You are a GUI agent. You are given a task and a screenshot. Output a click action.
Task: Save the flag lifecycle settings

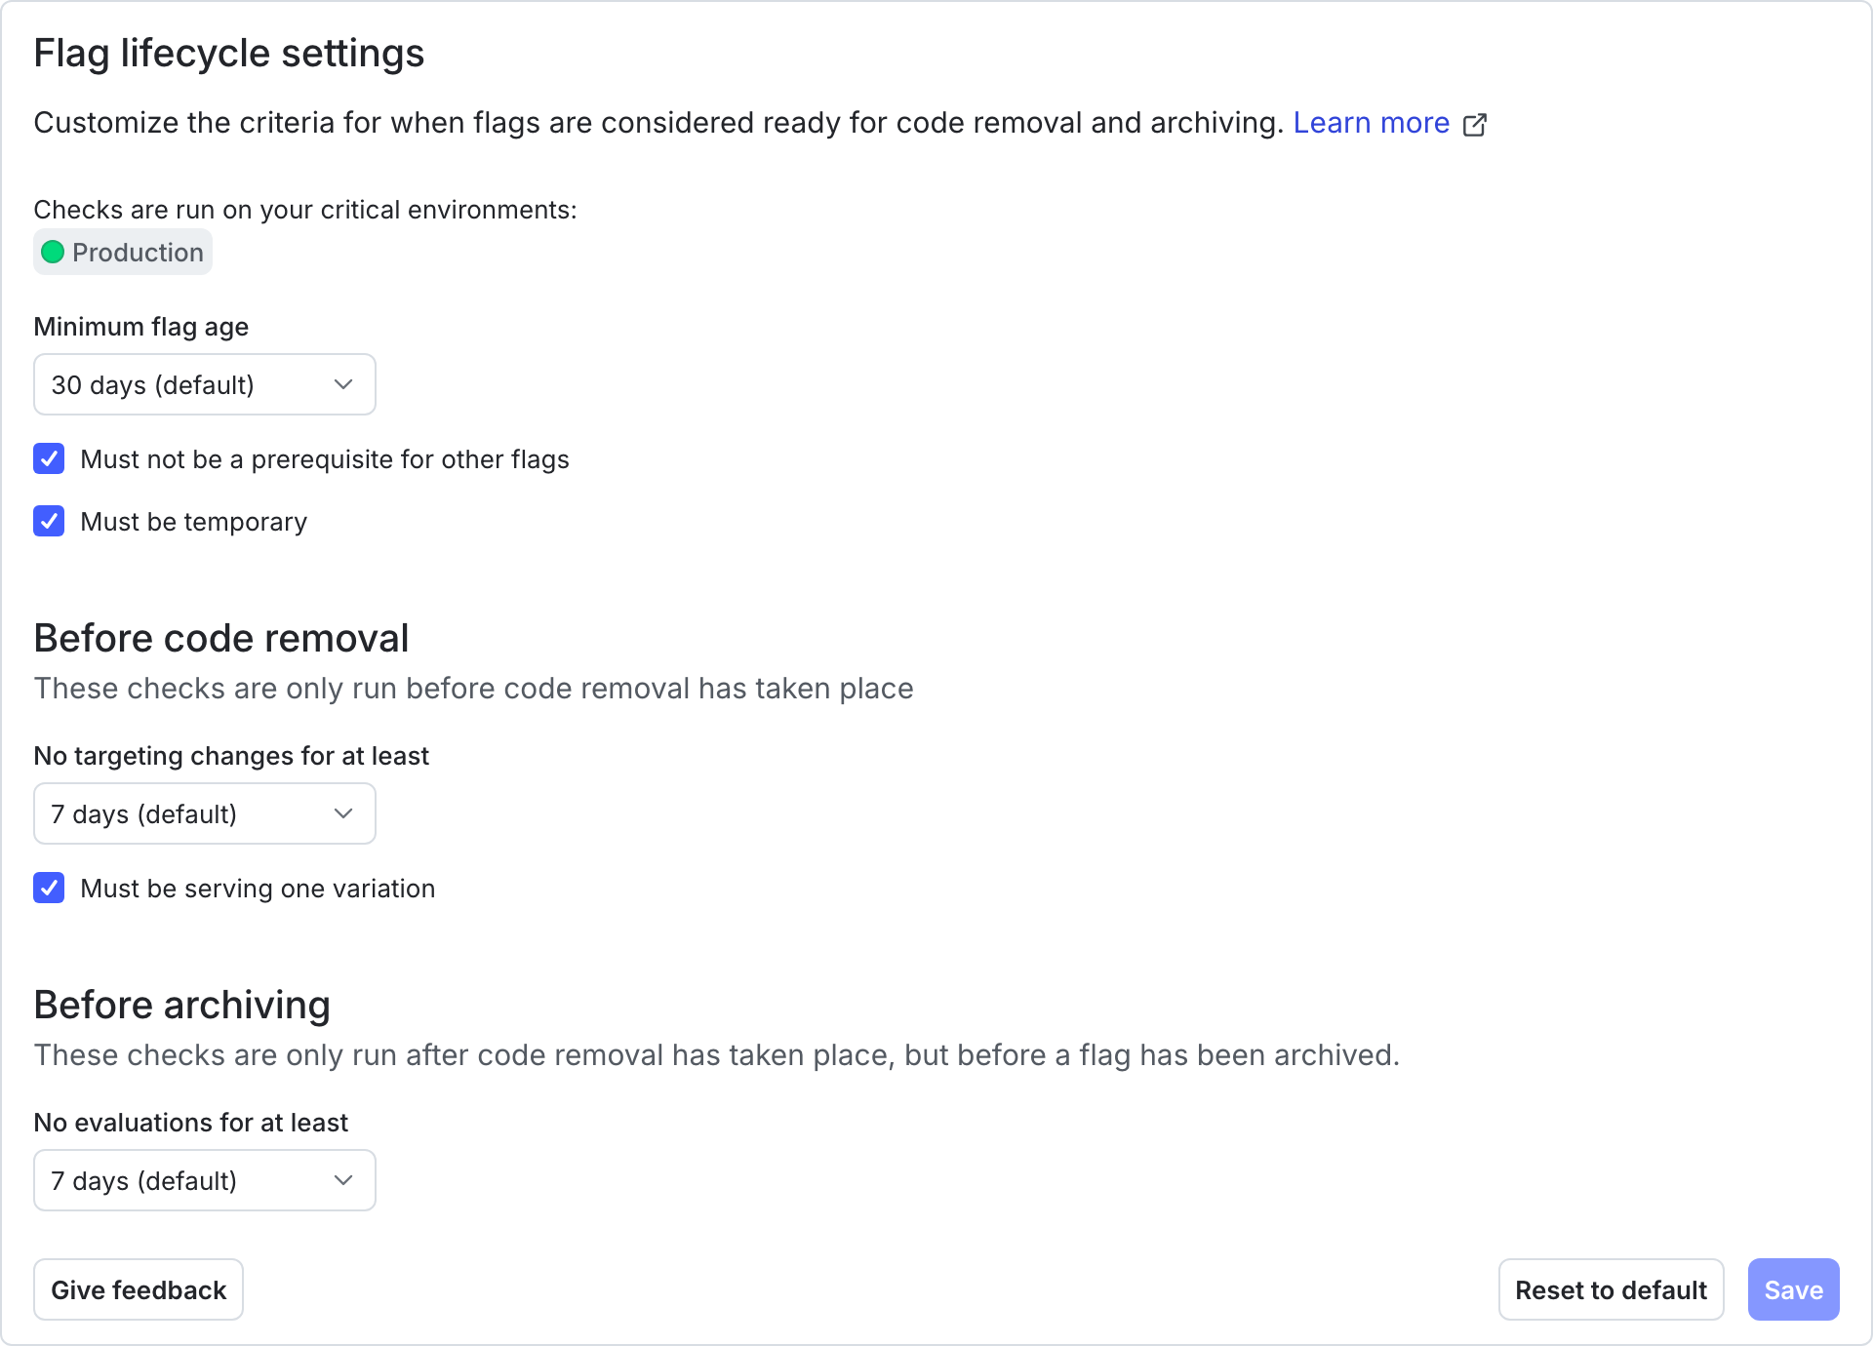1792,1289
